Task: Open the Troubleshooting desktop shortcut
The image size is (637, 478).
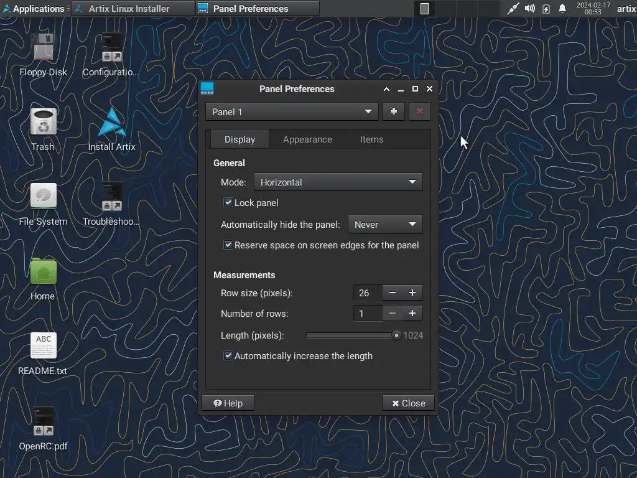Action: point(111,197)
